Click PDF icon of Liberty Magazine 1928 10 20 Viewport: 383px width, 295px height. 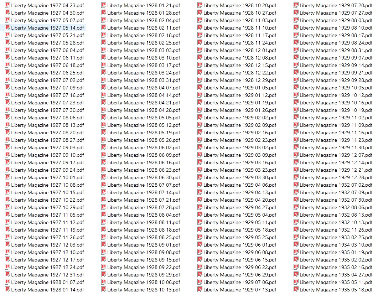[x=200, y=5]
